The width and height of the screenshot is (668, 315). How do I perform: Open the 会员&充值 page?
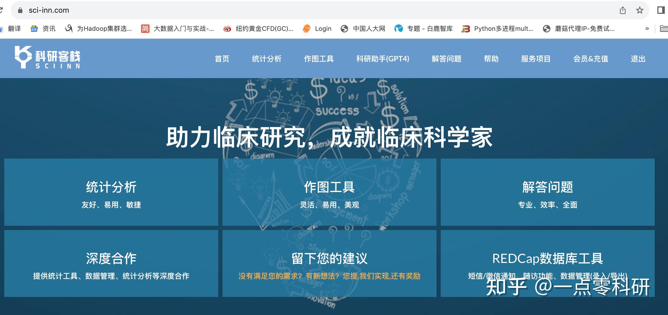tap(590, 59)
